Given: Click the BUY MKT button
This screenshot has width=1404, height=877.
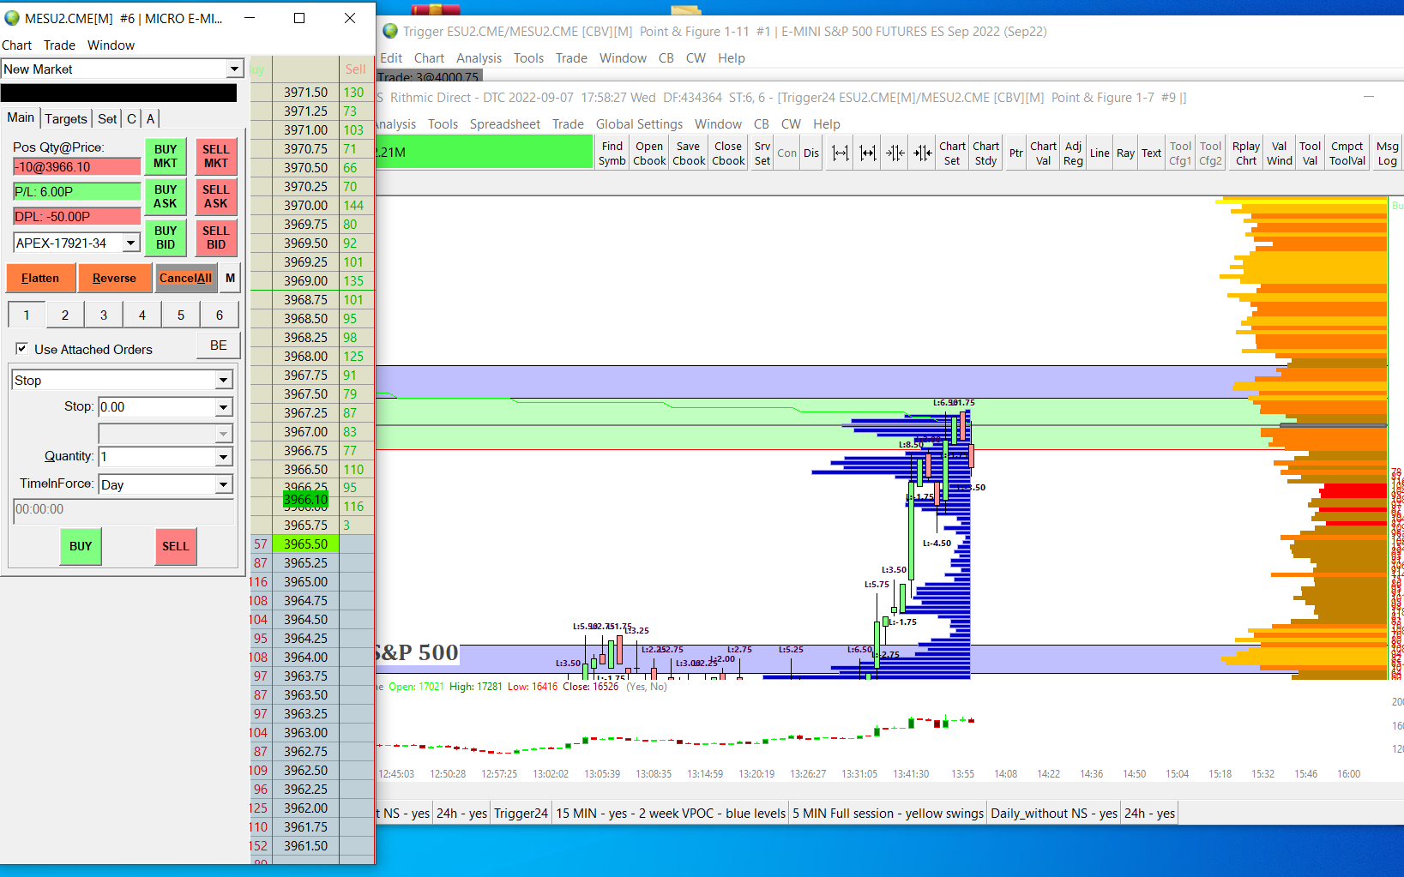Looking at the screenshot, I should [x=166, y=155].
